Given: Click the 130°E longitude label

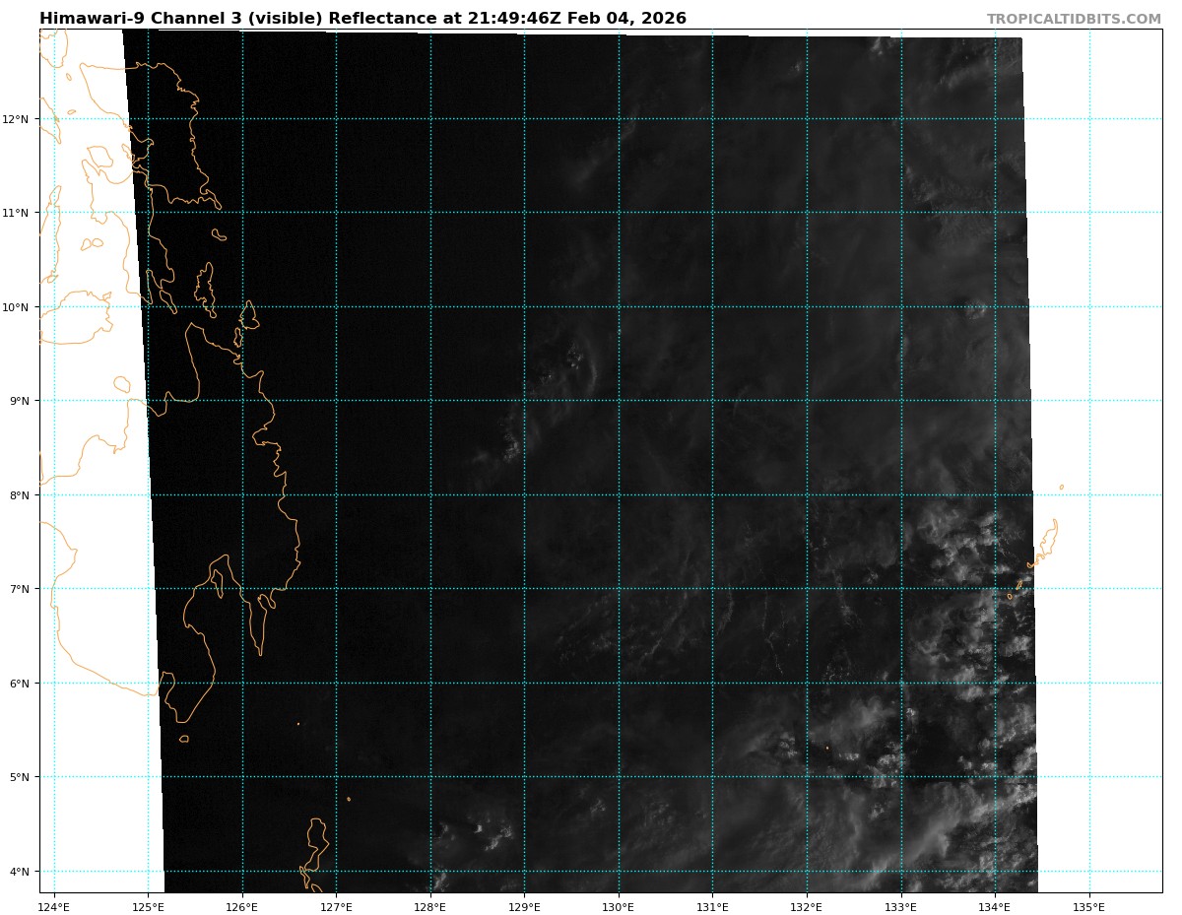Looking at the screenshot, I should tap(619, 907).
